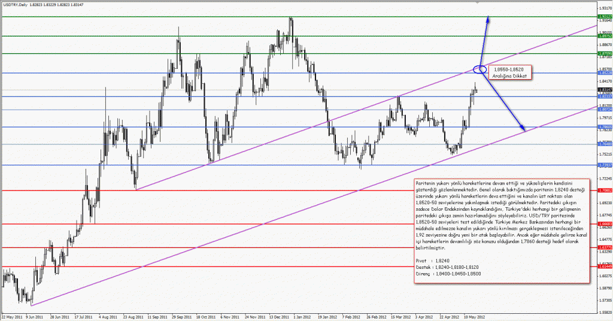Click the 19 Jan 2012 date label
This screenshot has width=613, height=321.
pyautogui.click(x=327, y=317)
